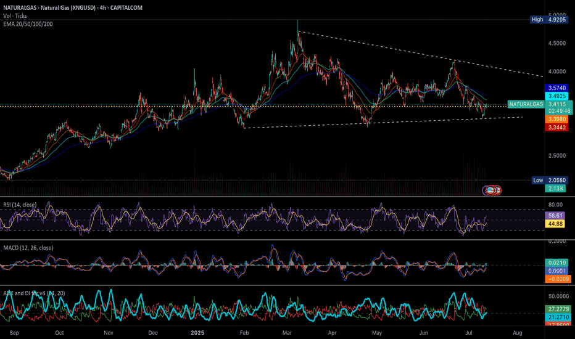Click the High 4.9205 price label
This screenshot has height=339, width=575.
point(549,20)
